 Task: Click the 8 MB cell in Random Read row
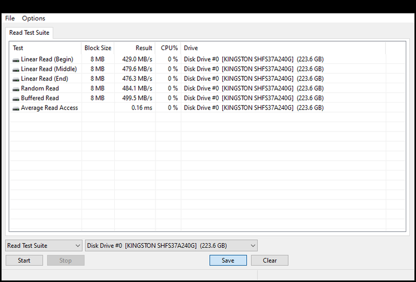[x=97, y=88]
